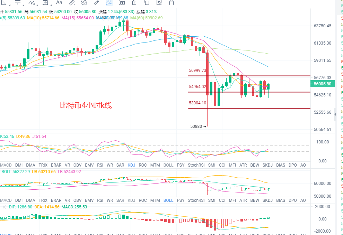Select StochRSI in the tab row under BOLL chart

click(196, 200)
